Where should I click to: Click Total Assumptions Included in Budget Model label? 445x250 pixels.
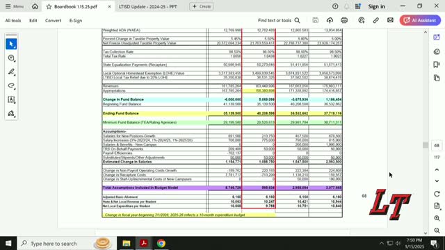coord(140,187)
